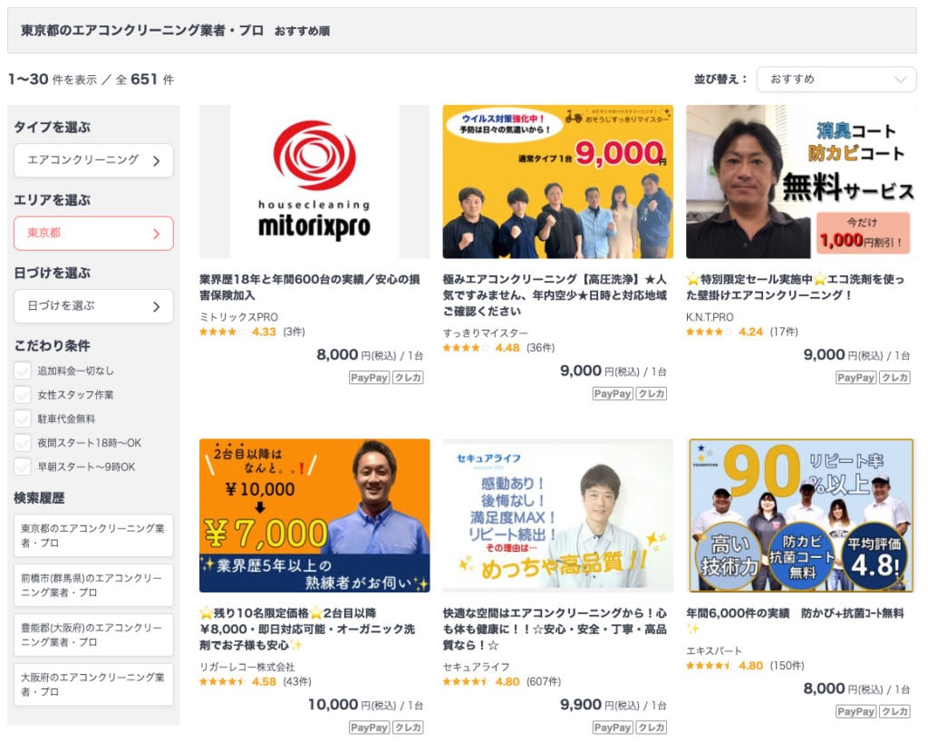The height and width of the screenshot is (751, 928).
Task: Check the 追加料金一切なし checkbox
Action: 23,371
